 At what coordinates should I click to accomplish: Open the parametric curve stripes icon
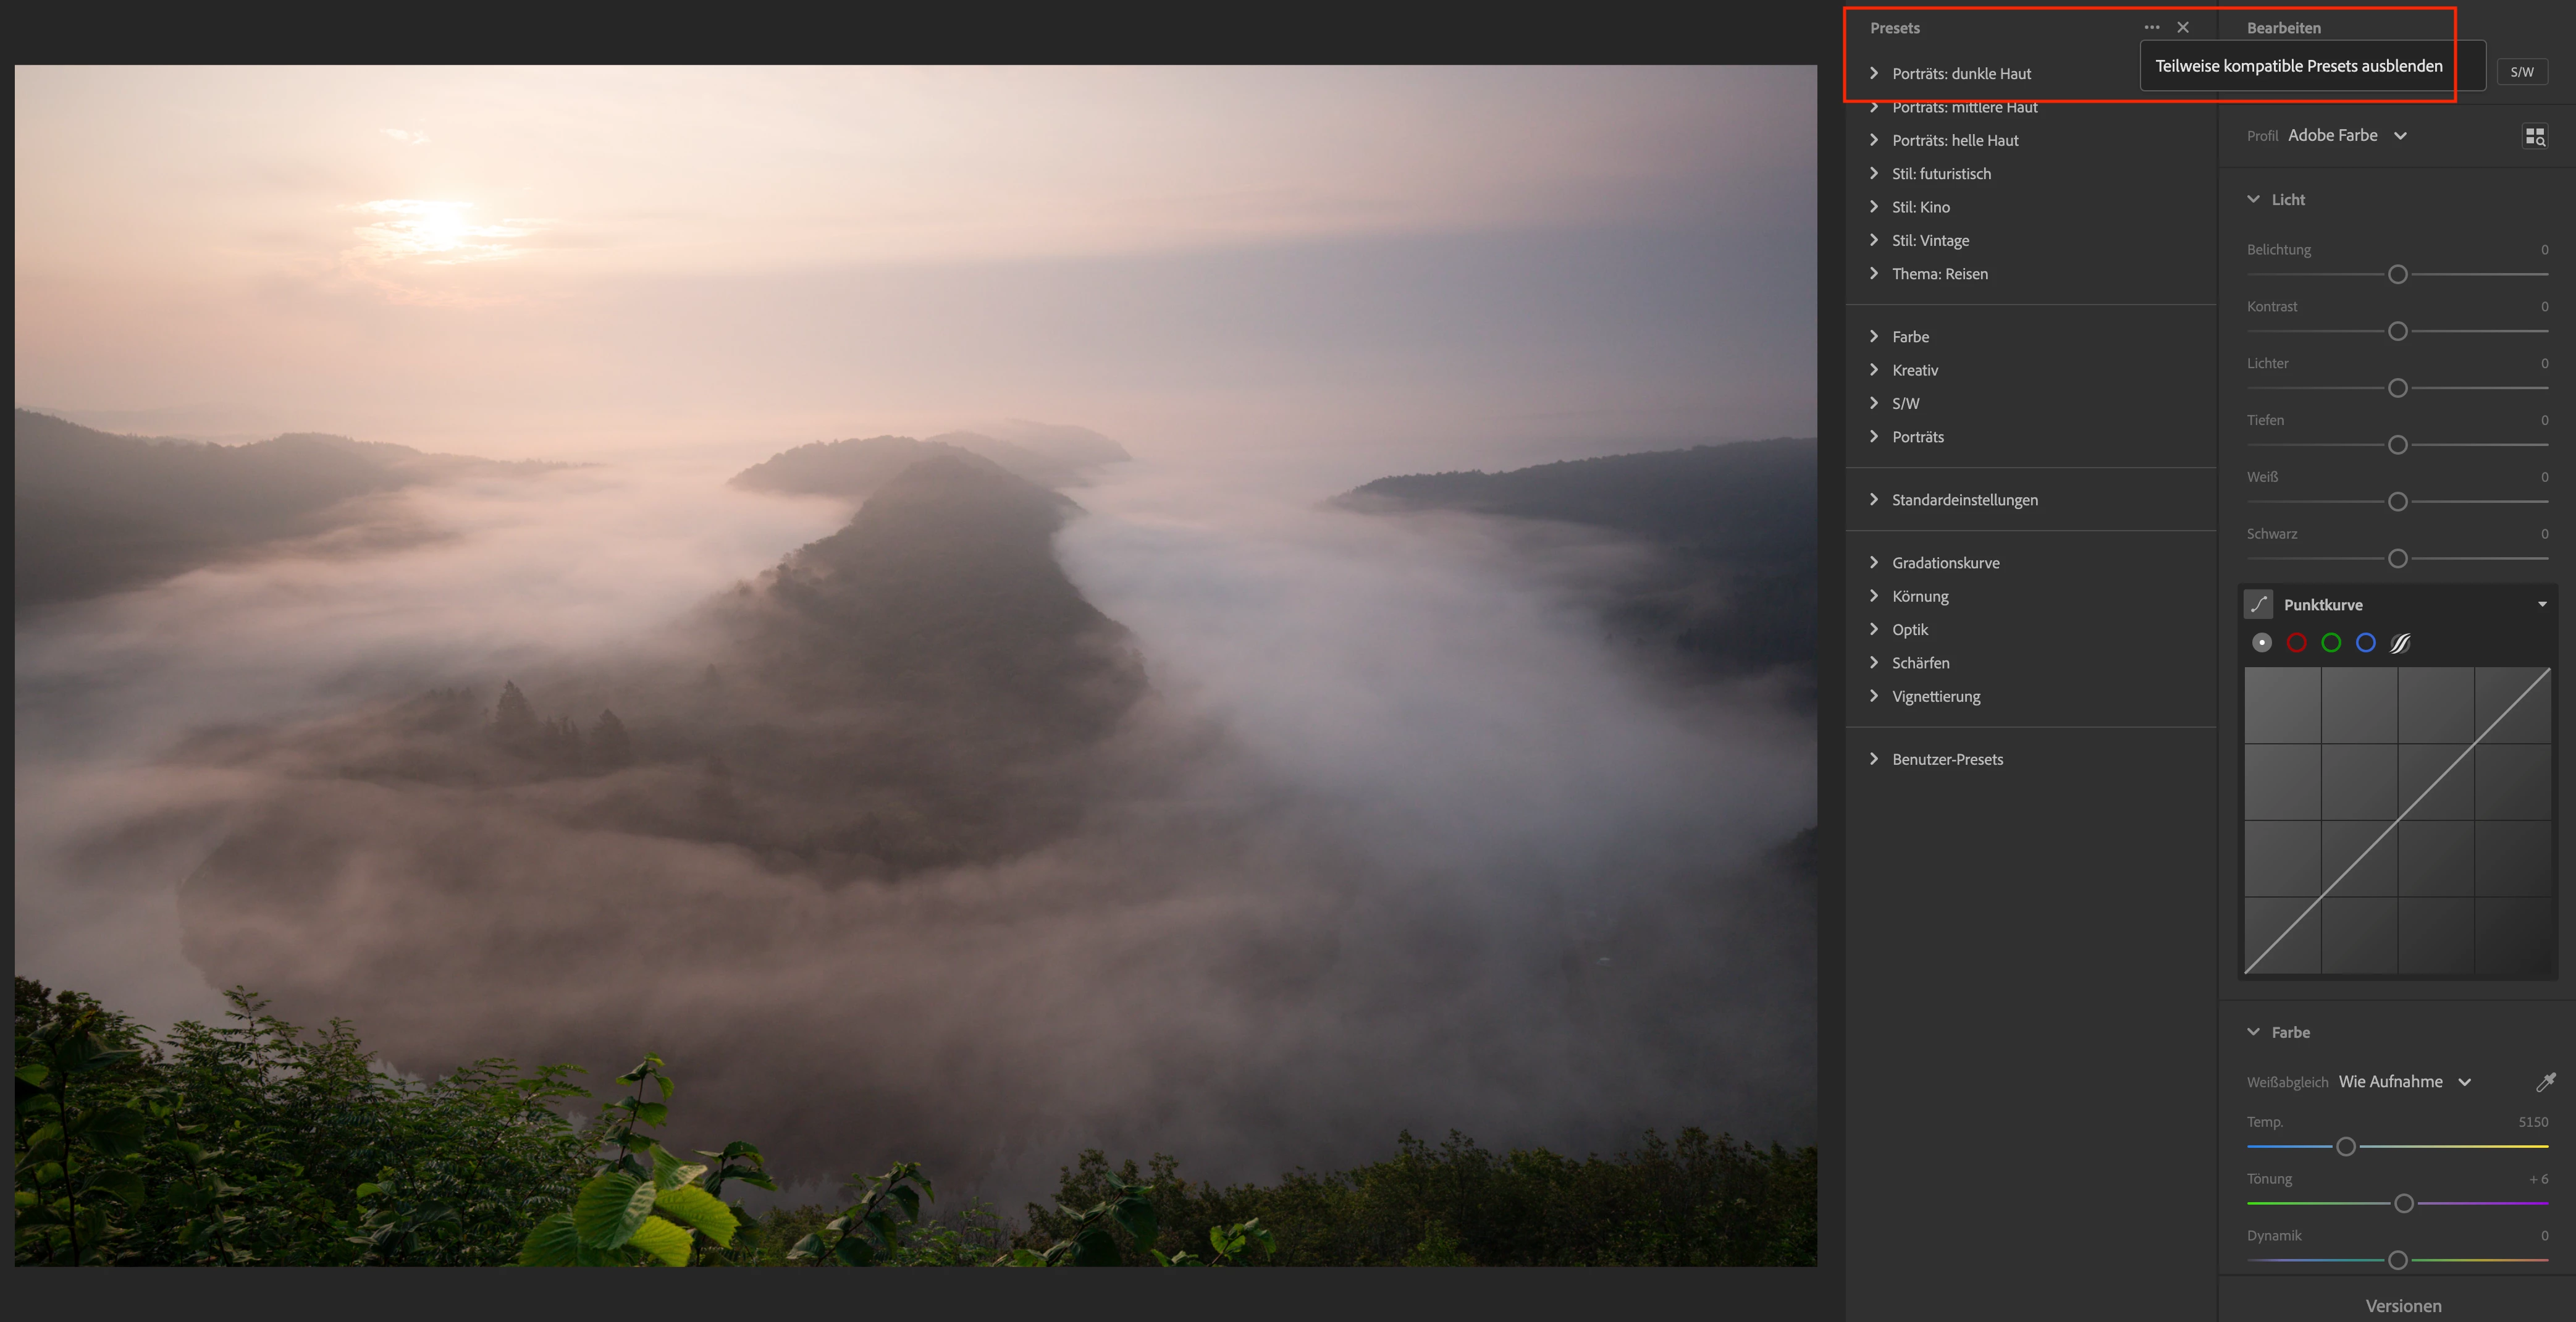(x=2400, y=643)
